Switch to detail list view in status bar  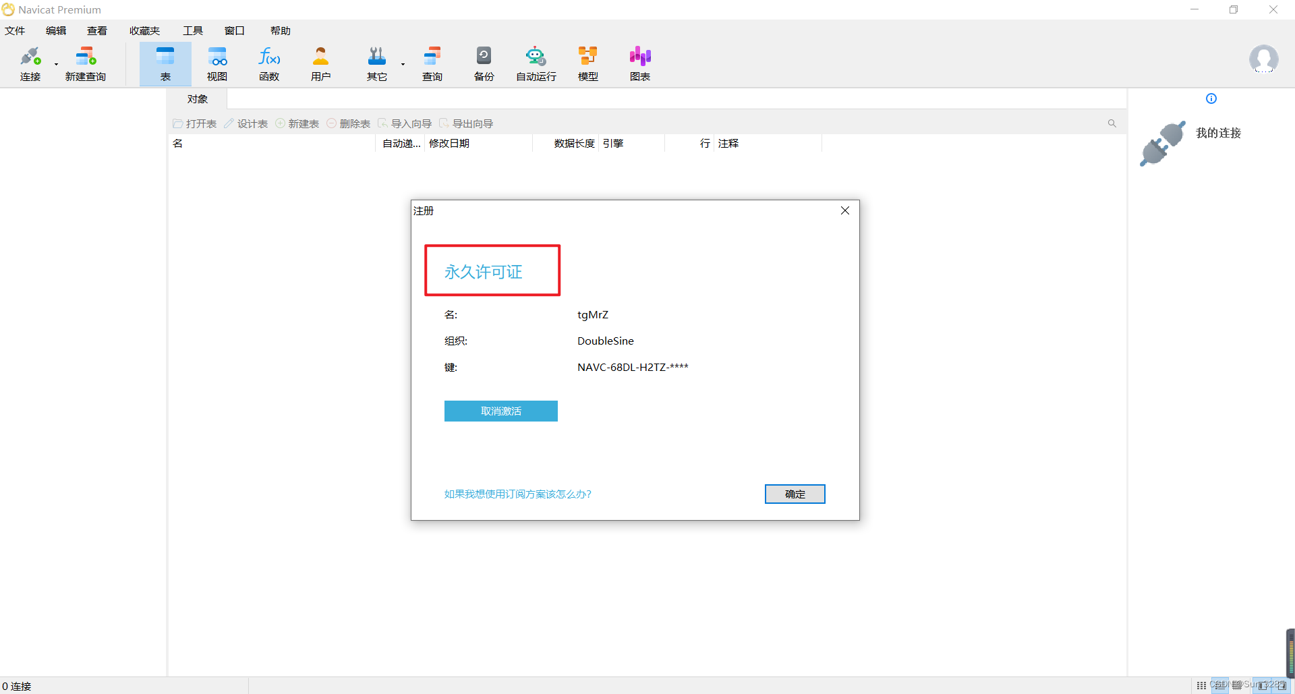(x=1219, y=685)
